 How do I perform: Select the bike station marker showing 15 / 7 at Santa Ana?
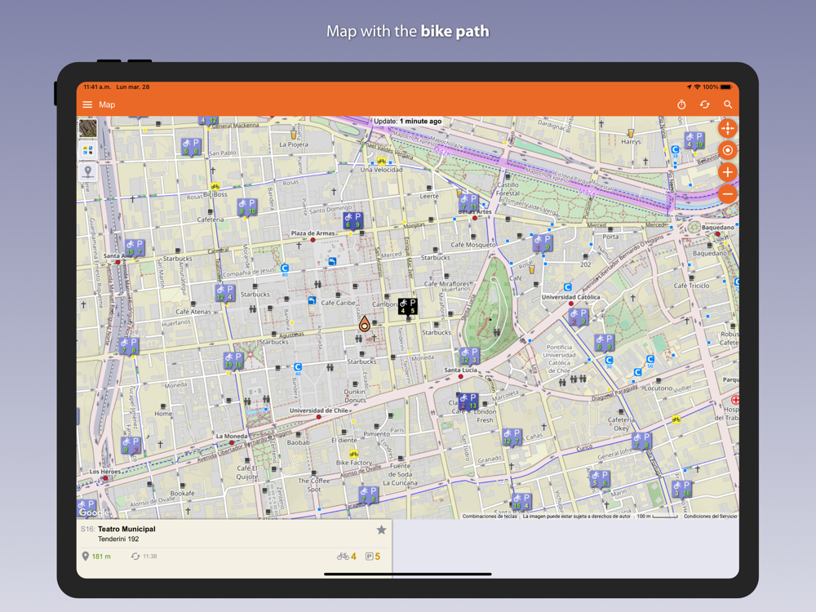coord(135,248)
